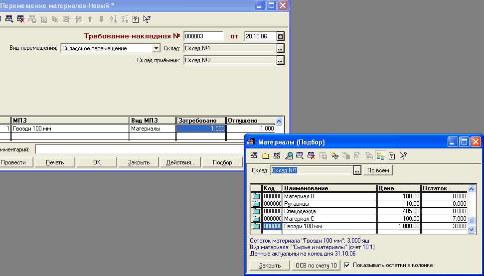This screenshot has width=484, height=276.
Task: Click the materials list scrollbar down arrow
Action: [x=471, y=229]
